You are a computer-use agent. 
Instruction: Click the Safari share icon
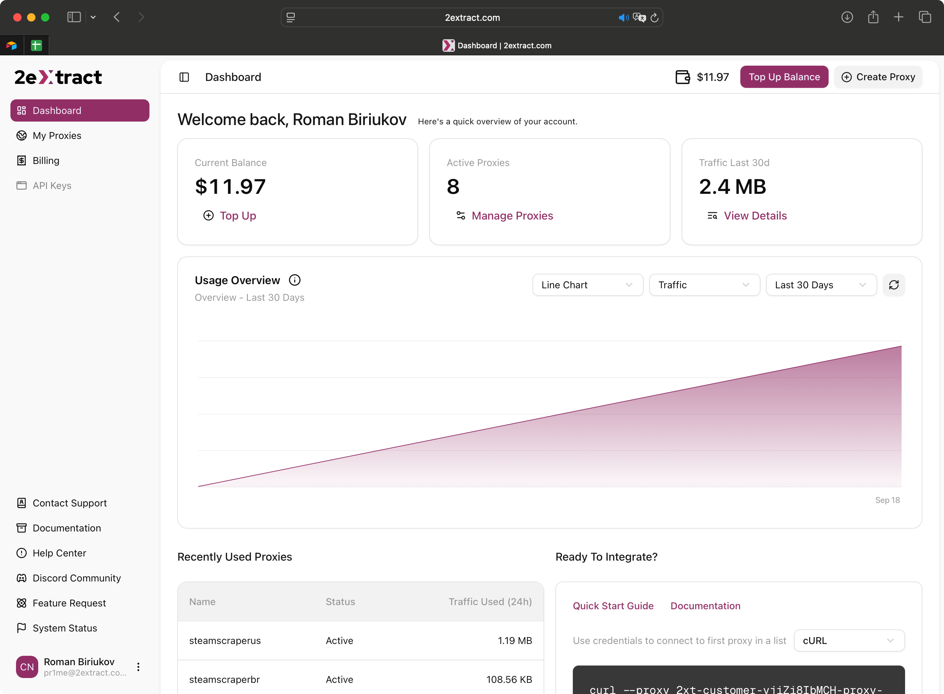pos(873,17)
